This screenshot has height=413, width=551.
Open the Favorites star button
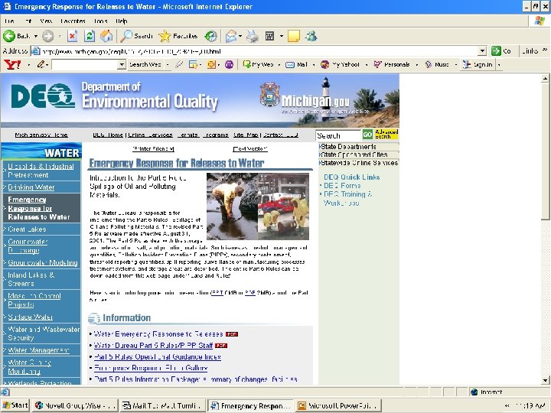[x=178, y=36]
